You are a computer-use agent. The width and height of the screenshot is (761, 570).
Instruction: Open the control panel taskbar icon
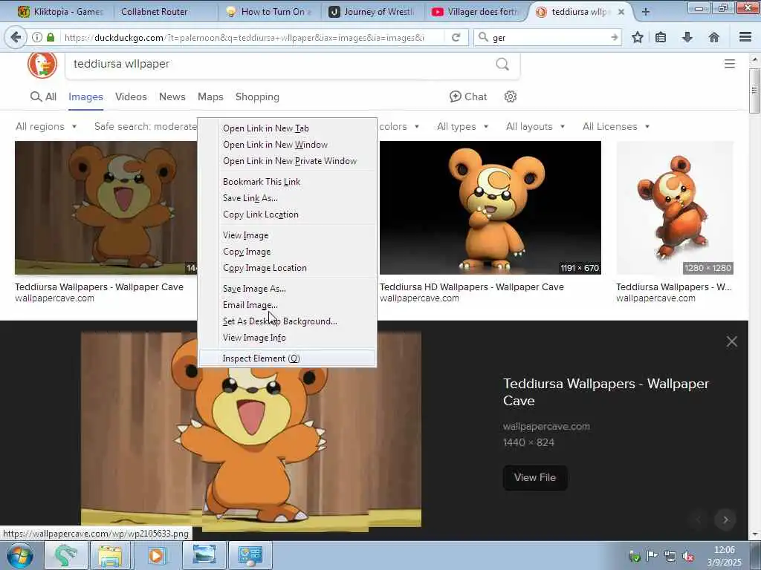point(250,555)
